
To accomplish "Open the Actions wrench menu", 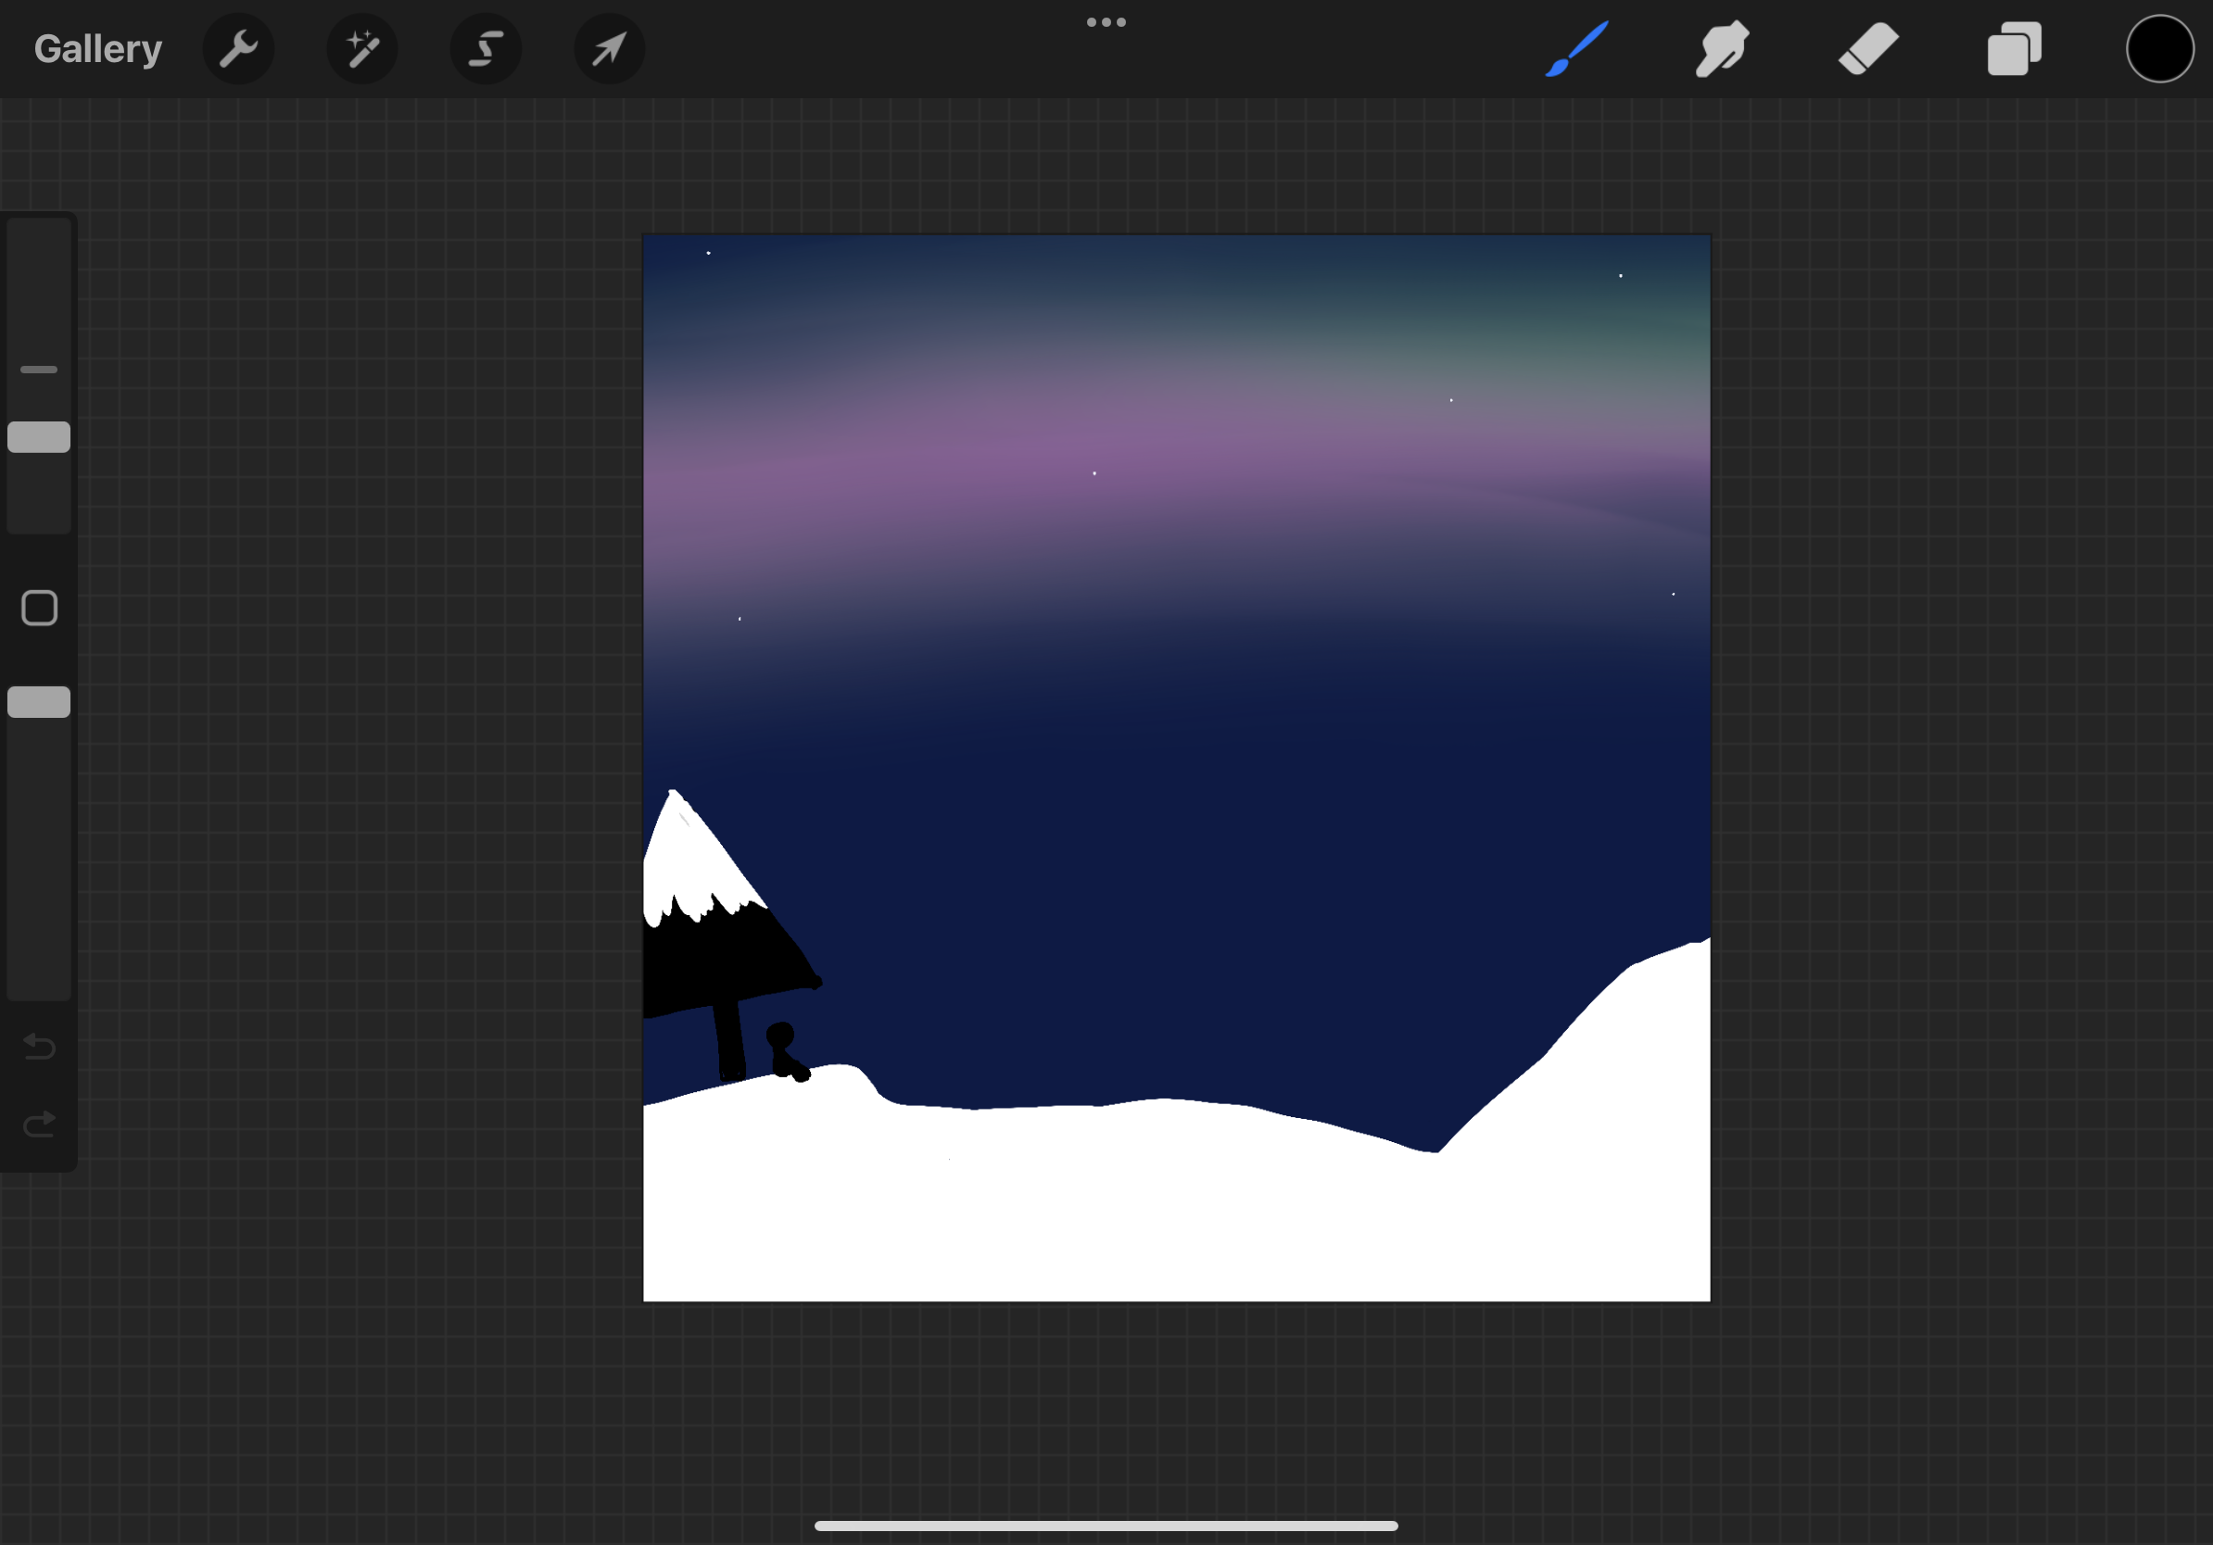I will click(x=238, y=48).
